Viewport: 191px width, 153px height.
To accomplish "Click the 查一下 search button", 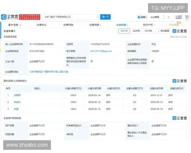I will [105, 17].
